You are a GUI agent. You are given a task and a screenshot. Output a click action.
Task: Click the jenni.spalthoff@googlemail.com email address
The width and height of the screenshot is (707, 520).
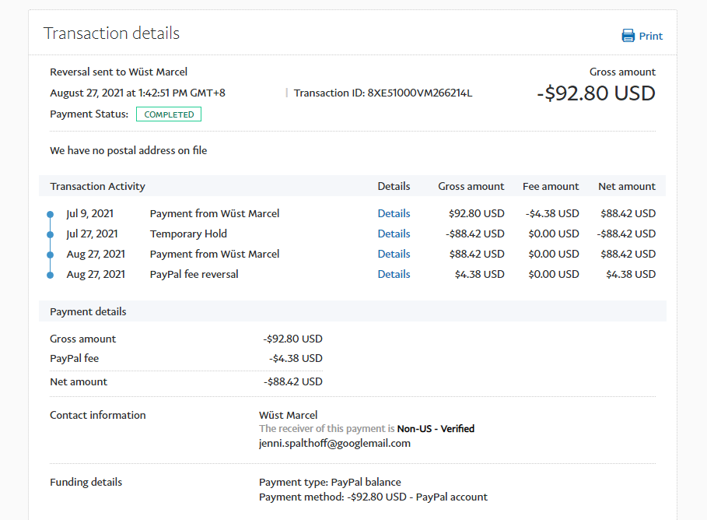pos(334,443)
